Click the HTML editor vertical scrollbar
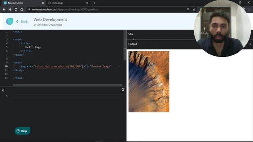This screenshot has height=142, width=253. [125, 45]
